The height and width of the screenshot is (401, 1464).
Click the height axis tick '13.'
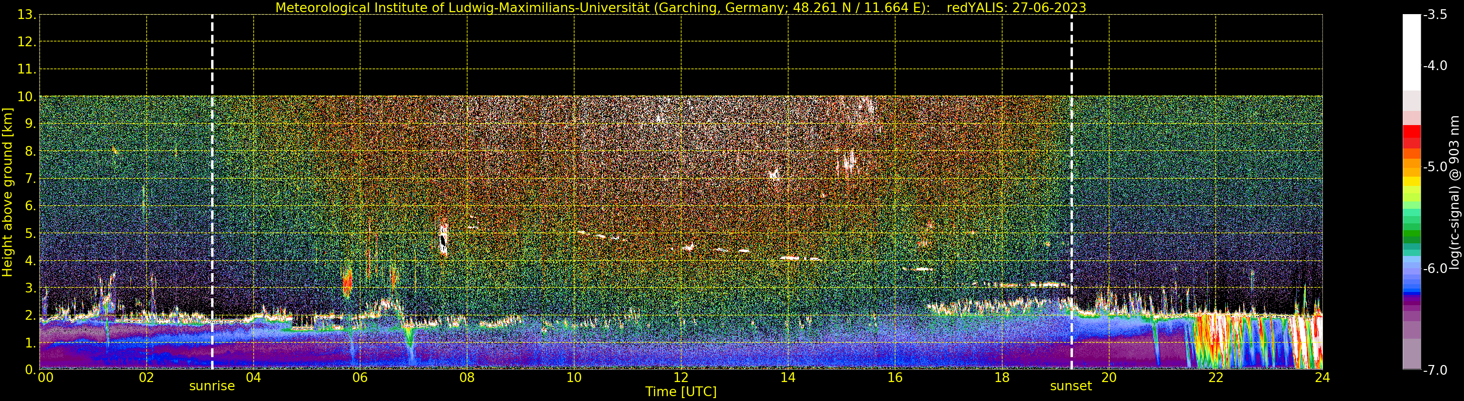click(x=27, y=15)
